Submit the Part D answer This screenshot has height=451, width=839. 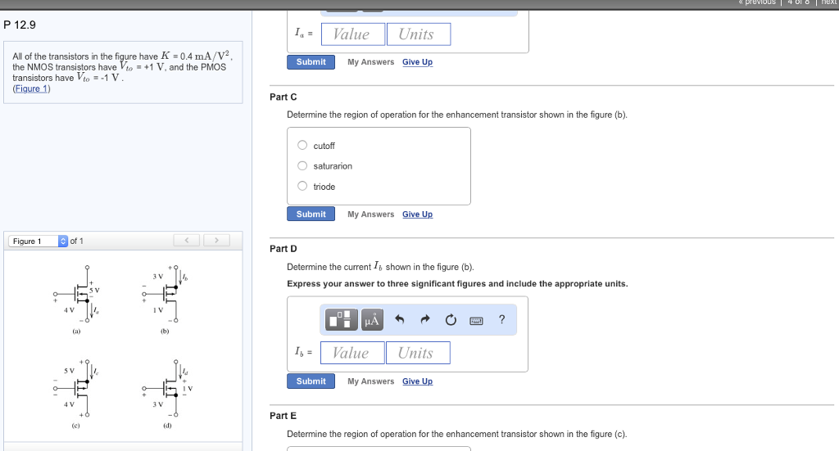(311, 381)
